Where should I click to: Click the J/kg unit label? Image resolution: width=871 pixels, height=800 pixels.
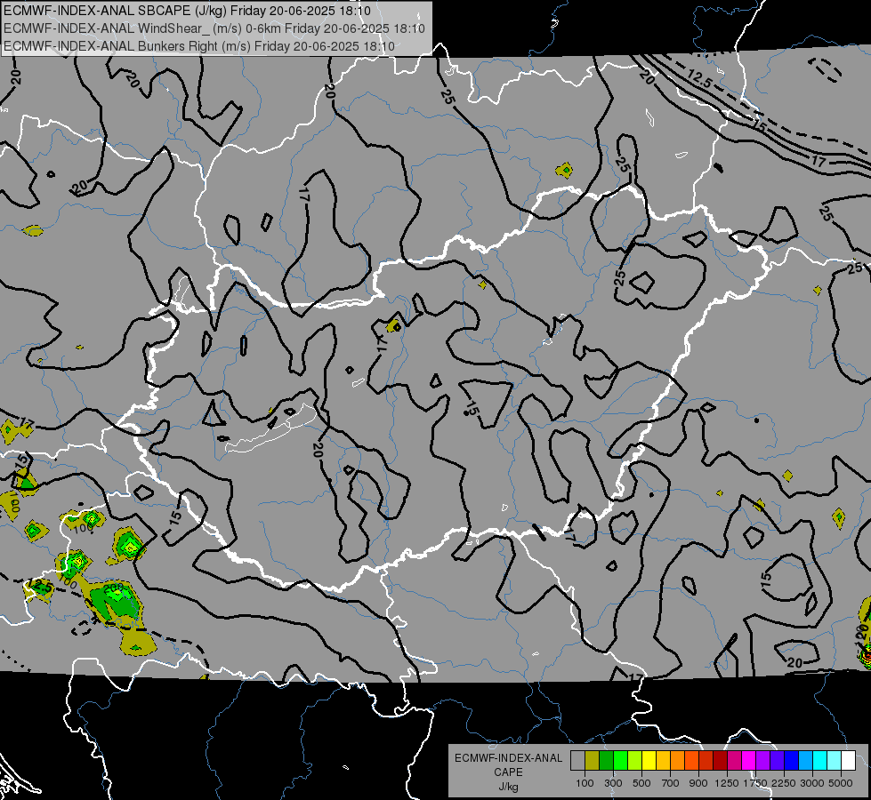point(508,787)
